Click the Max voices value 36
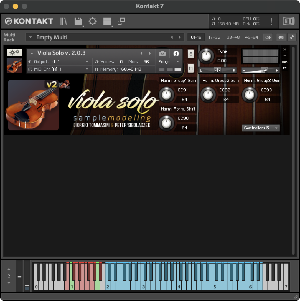 146,62
